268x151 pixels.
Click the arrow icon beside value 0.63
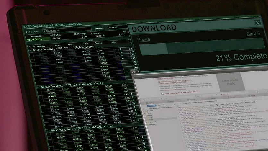point(123,59)
